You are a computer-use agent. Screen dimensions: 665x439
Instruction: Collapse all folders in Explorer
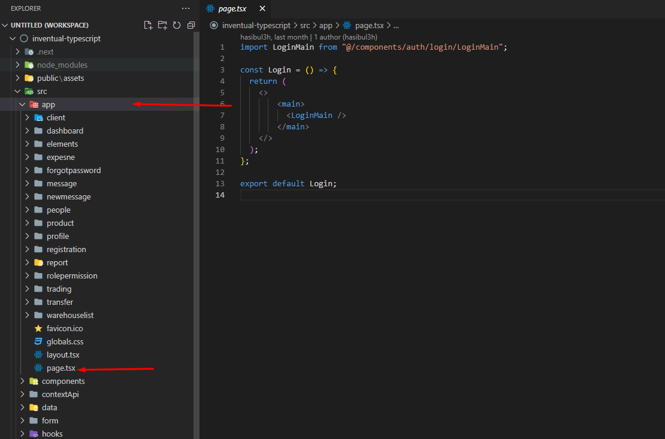point(191,25)
